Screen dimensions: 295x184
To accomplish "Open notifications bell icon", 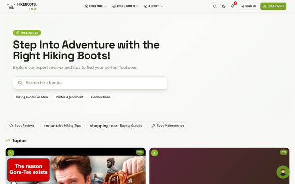I will point(233,6).
